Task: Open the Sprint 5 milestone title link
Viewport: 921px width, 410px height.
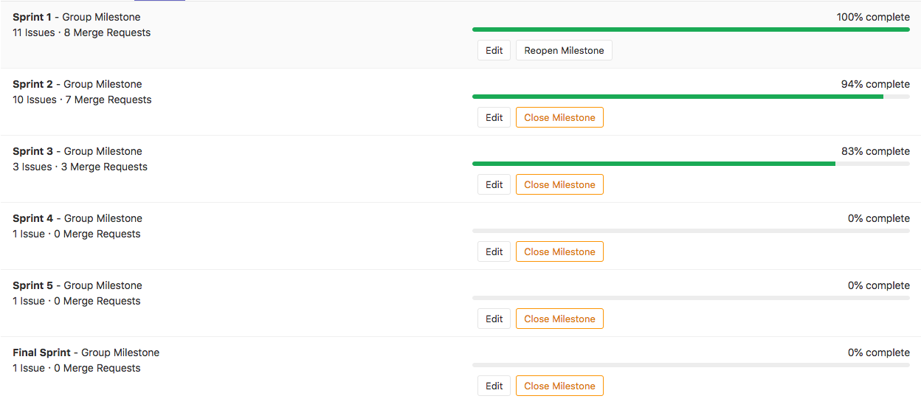Action: [x=33, y=285]
